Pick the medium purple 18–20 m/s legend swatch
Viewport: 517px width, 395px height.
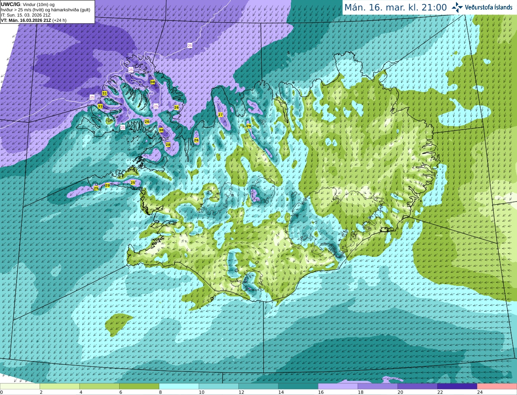coord(378,386)
